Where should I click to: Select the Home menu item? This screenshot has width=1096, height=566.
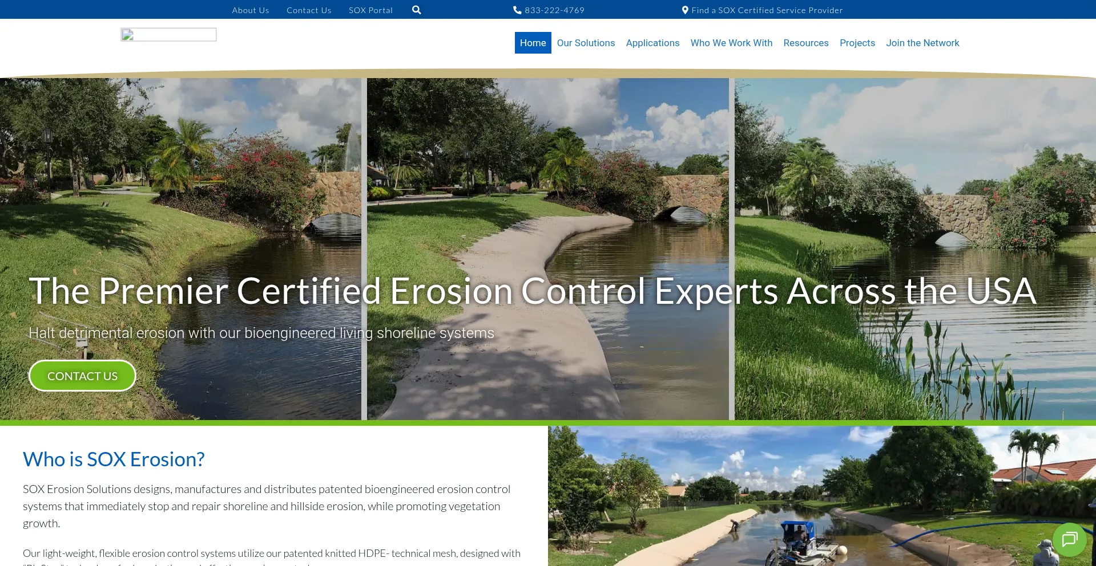[x=533, y=43]
